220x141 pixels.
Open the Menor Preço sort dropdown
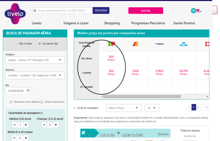tap(124, 108)
